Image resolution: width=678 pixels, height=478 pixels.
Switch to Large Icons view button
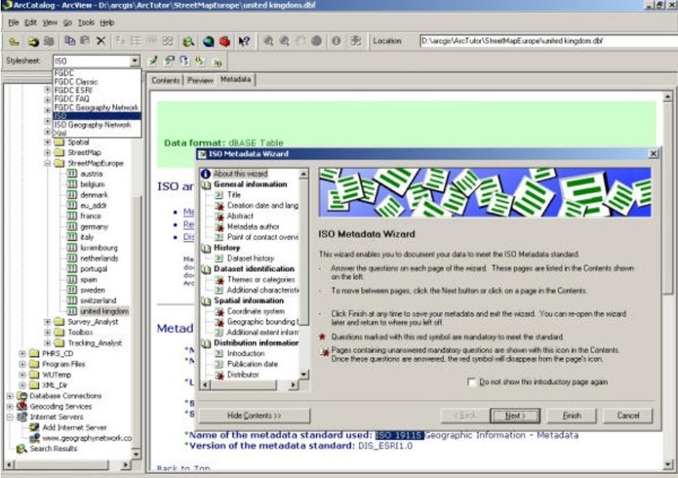[x=120, y=41]
